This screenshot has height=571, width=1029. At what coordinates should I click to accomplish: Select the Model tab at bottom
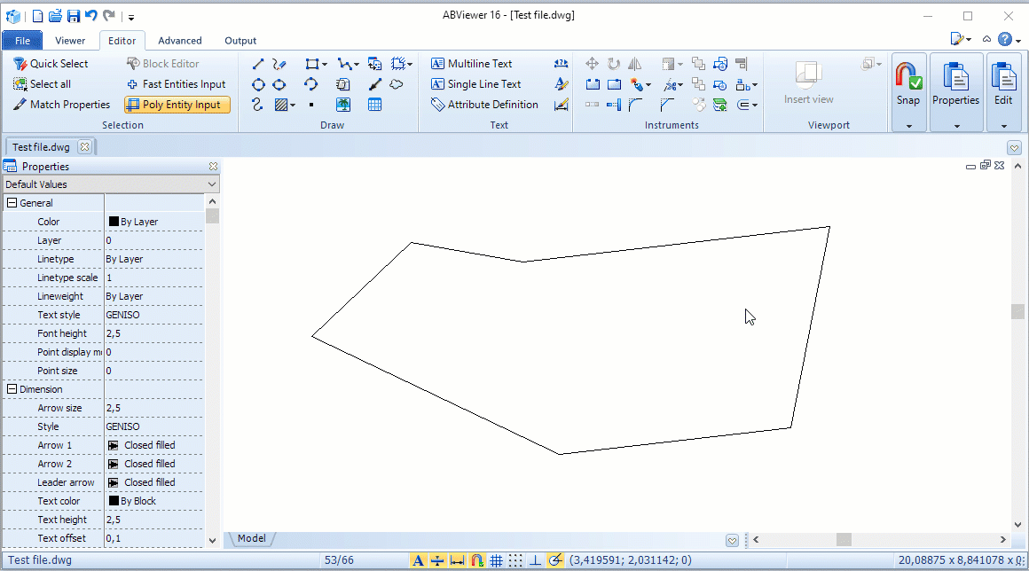[x=252, y=538]
